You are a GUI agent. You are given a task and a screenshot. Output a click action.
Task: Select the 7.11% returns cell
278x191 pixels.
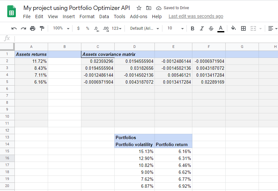(31, 75)
